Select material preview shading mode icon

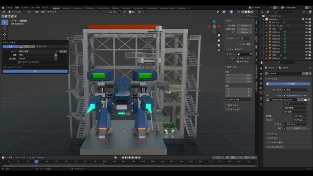point(249,12)
